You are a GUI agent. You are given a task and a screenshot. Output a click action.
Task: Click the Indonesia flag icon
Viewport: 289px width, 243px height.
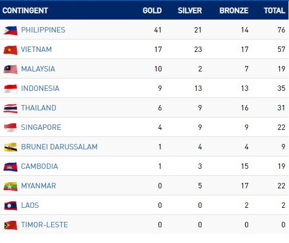click(x=10, y=89)
